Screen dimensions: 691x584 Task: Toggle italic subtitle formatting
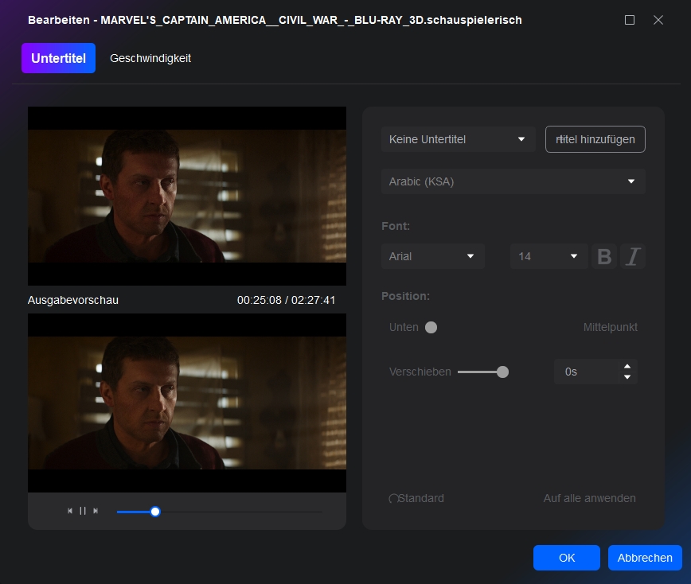click(633, 256)
